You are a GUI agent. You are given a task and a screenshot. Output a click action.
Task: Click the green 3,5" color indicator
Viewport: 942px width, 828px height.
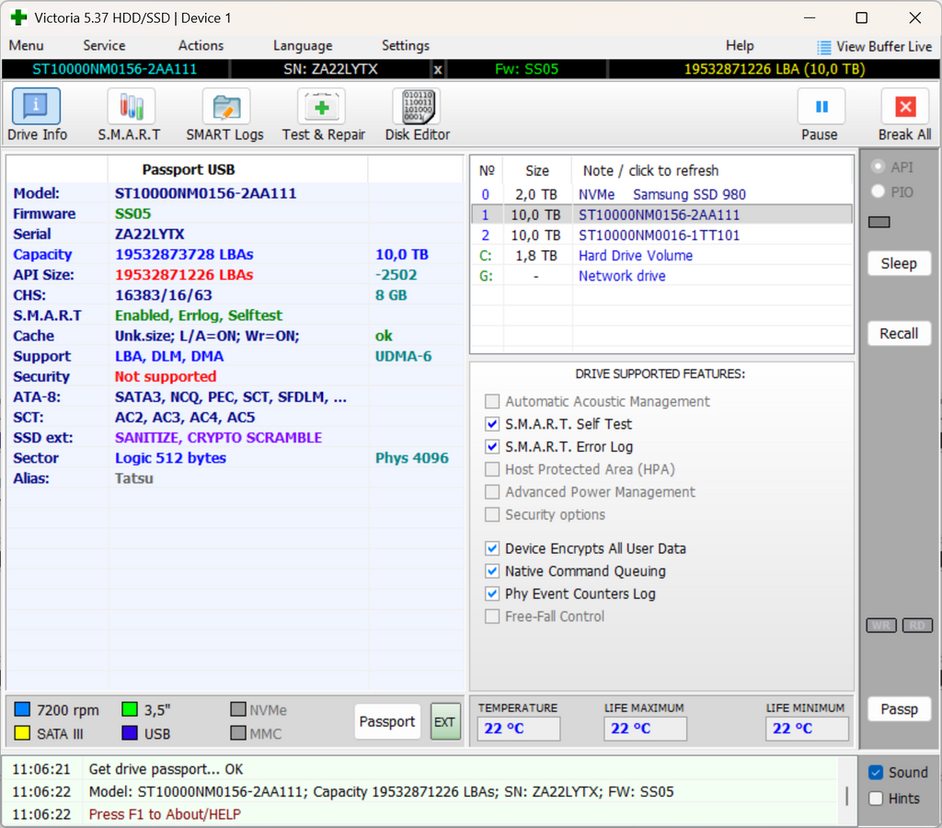tap(130, 709)
